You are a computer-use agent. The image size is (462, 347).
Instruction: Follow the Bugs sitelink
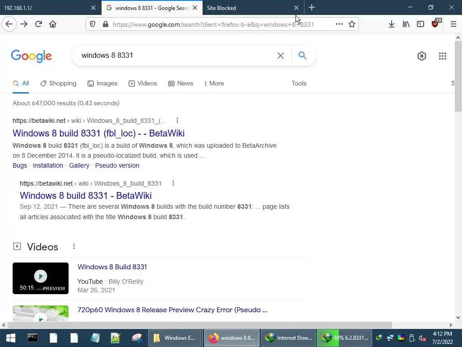click(x=20, y=165)
